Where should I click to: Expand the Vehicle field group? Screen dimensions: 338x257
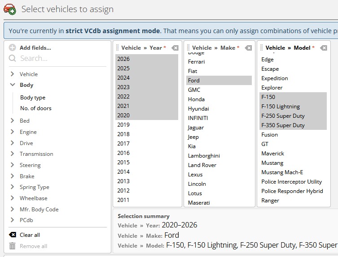(13, 74)
